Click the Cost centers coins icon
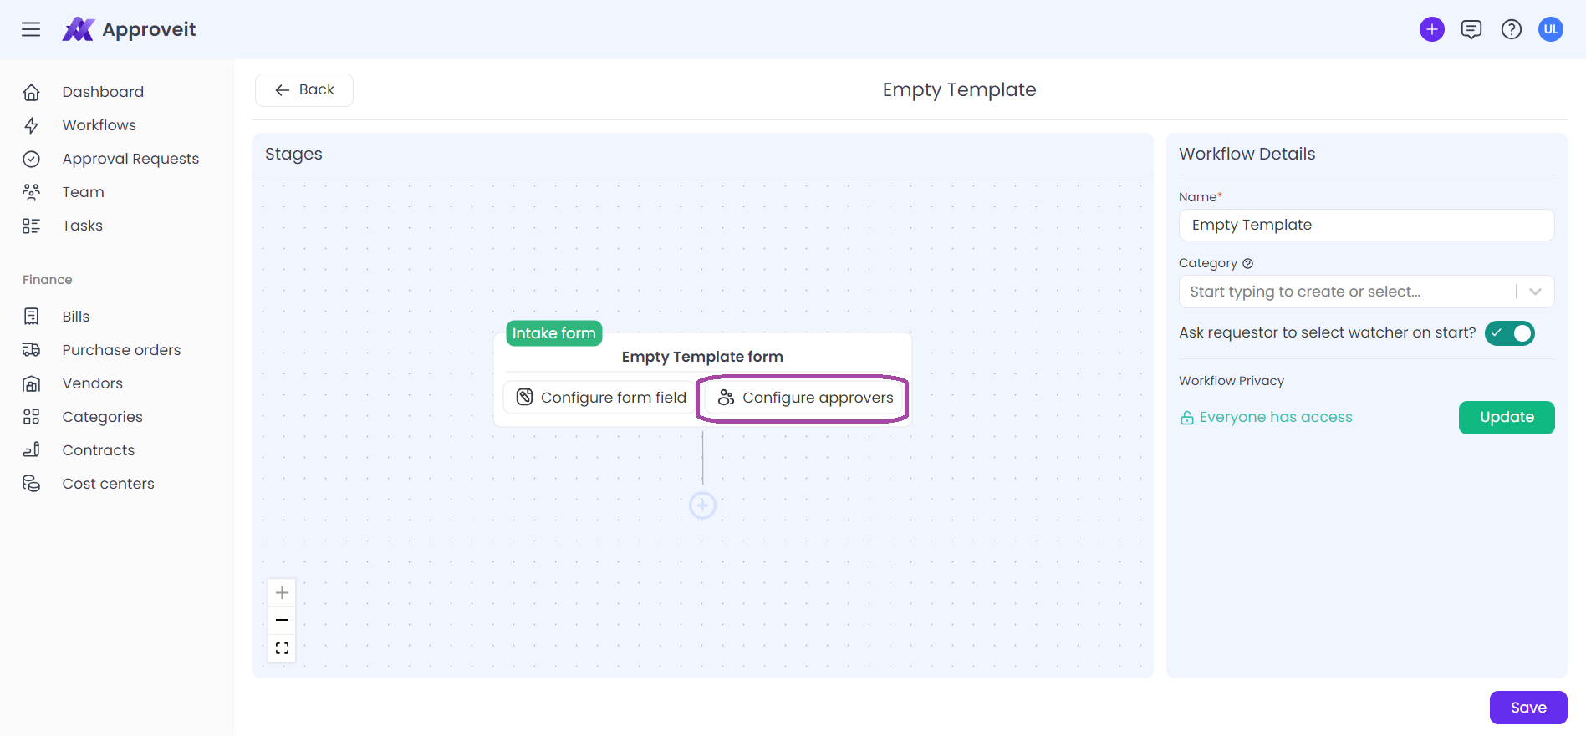 tap(32, 484)
